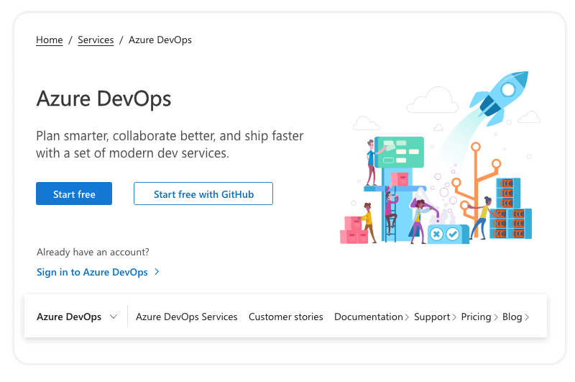
Task: Open Customer stories nav item
Action: pos(285,317)
